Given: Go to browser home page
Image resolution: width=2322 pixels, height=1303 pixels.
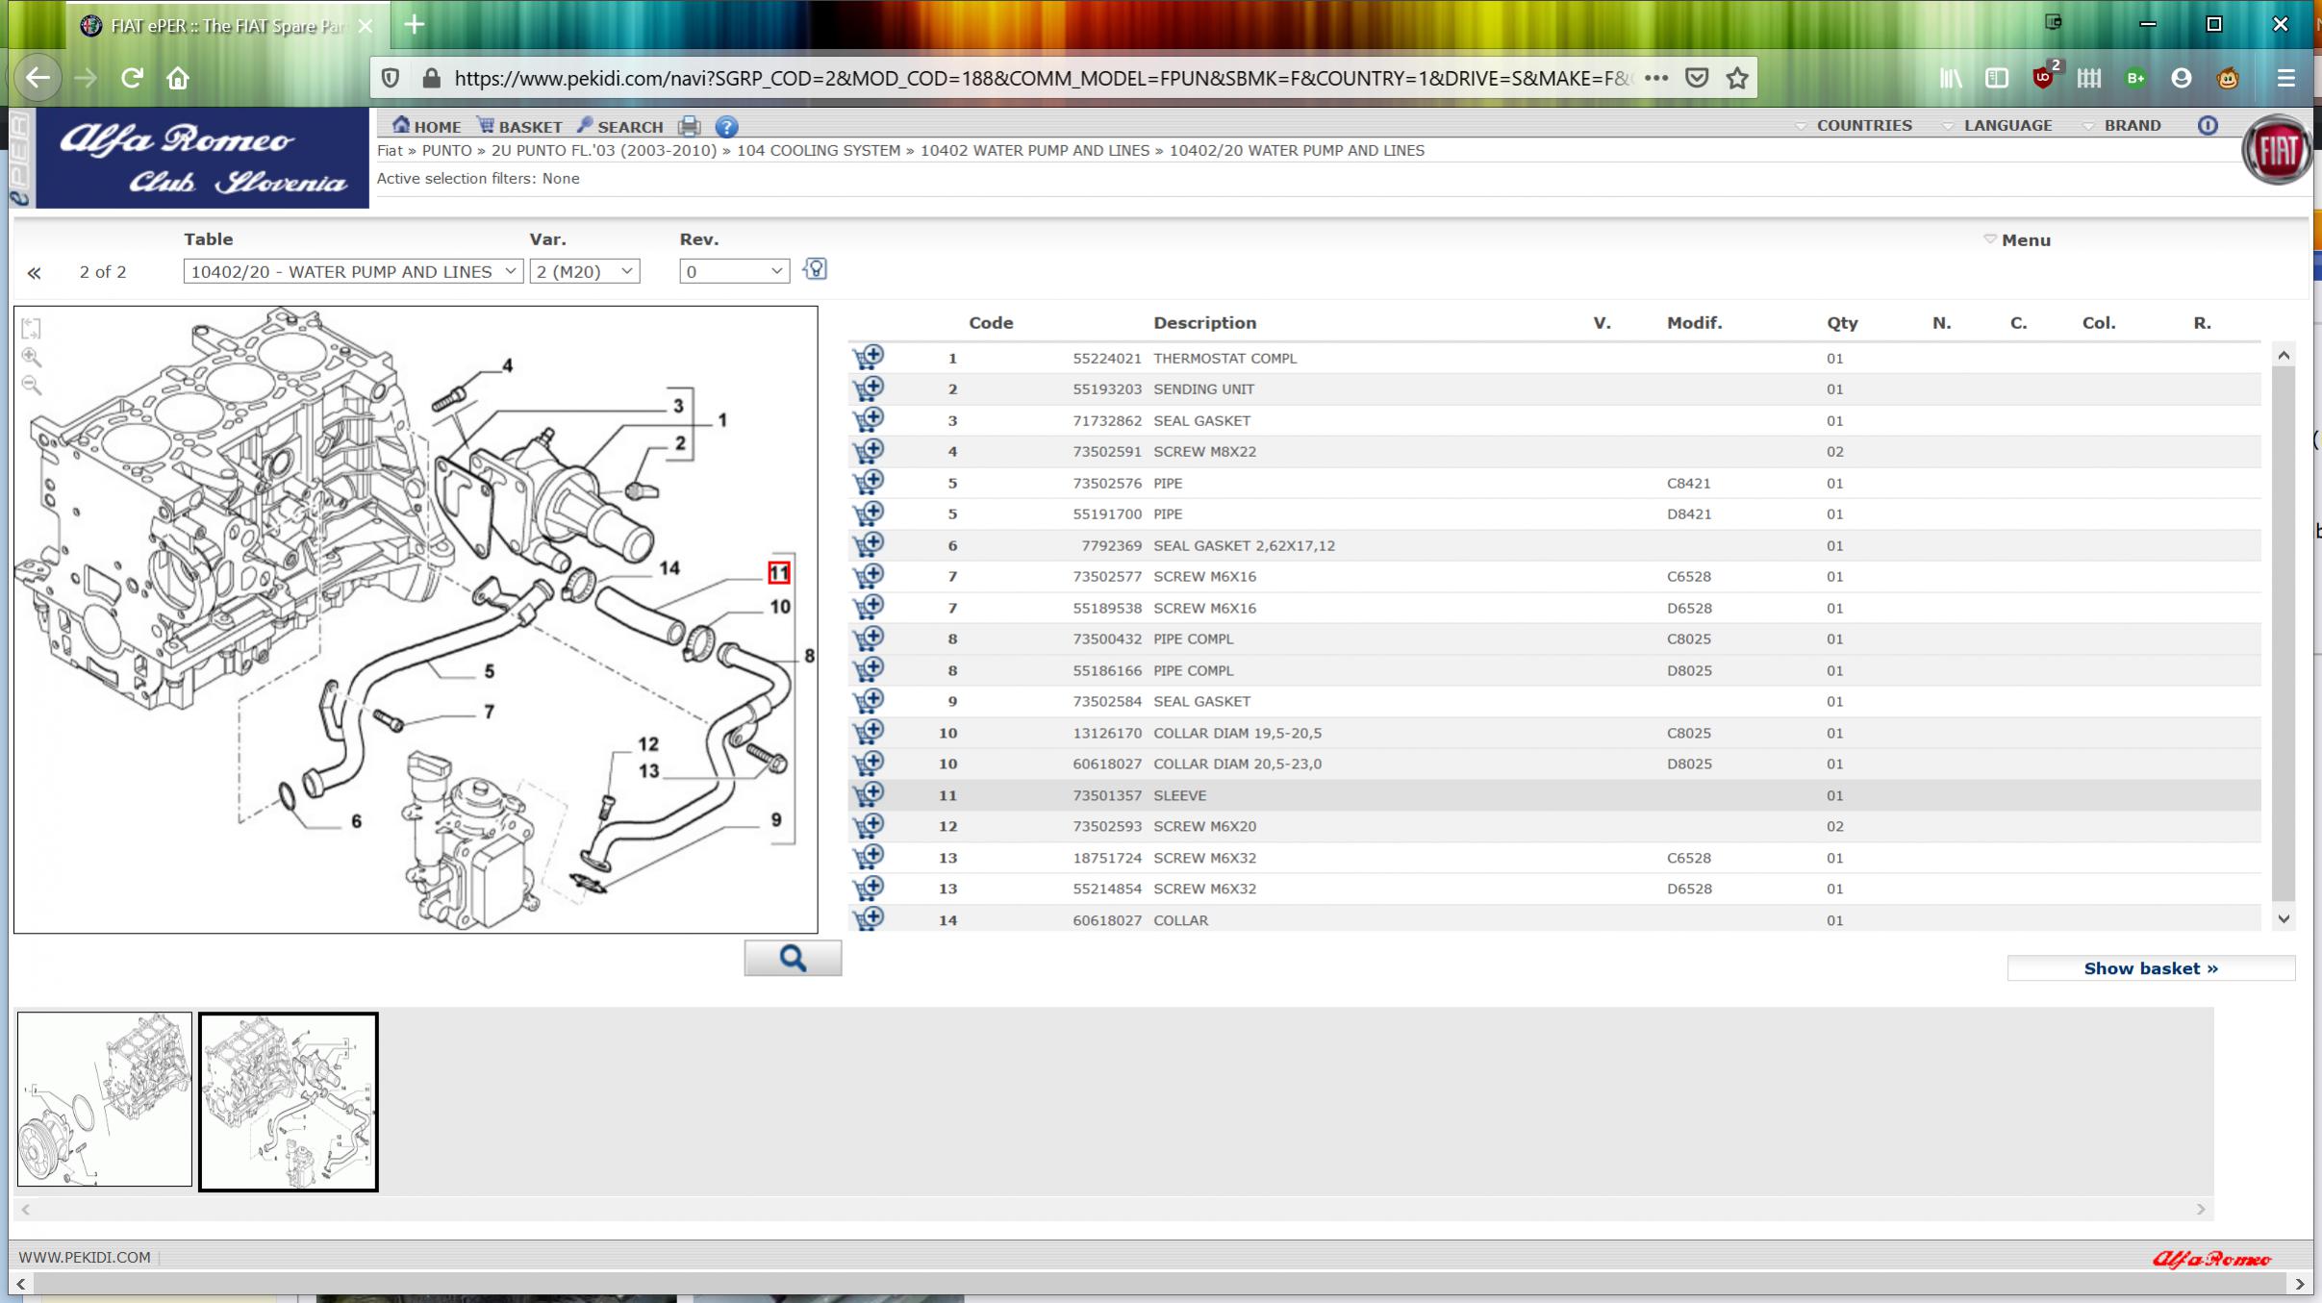Looking at the screenshot, I should [178, 78].
